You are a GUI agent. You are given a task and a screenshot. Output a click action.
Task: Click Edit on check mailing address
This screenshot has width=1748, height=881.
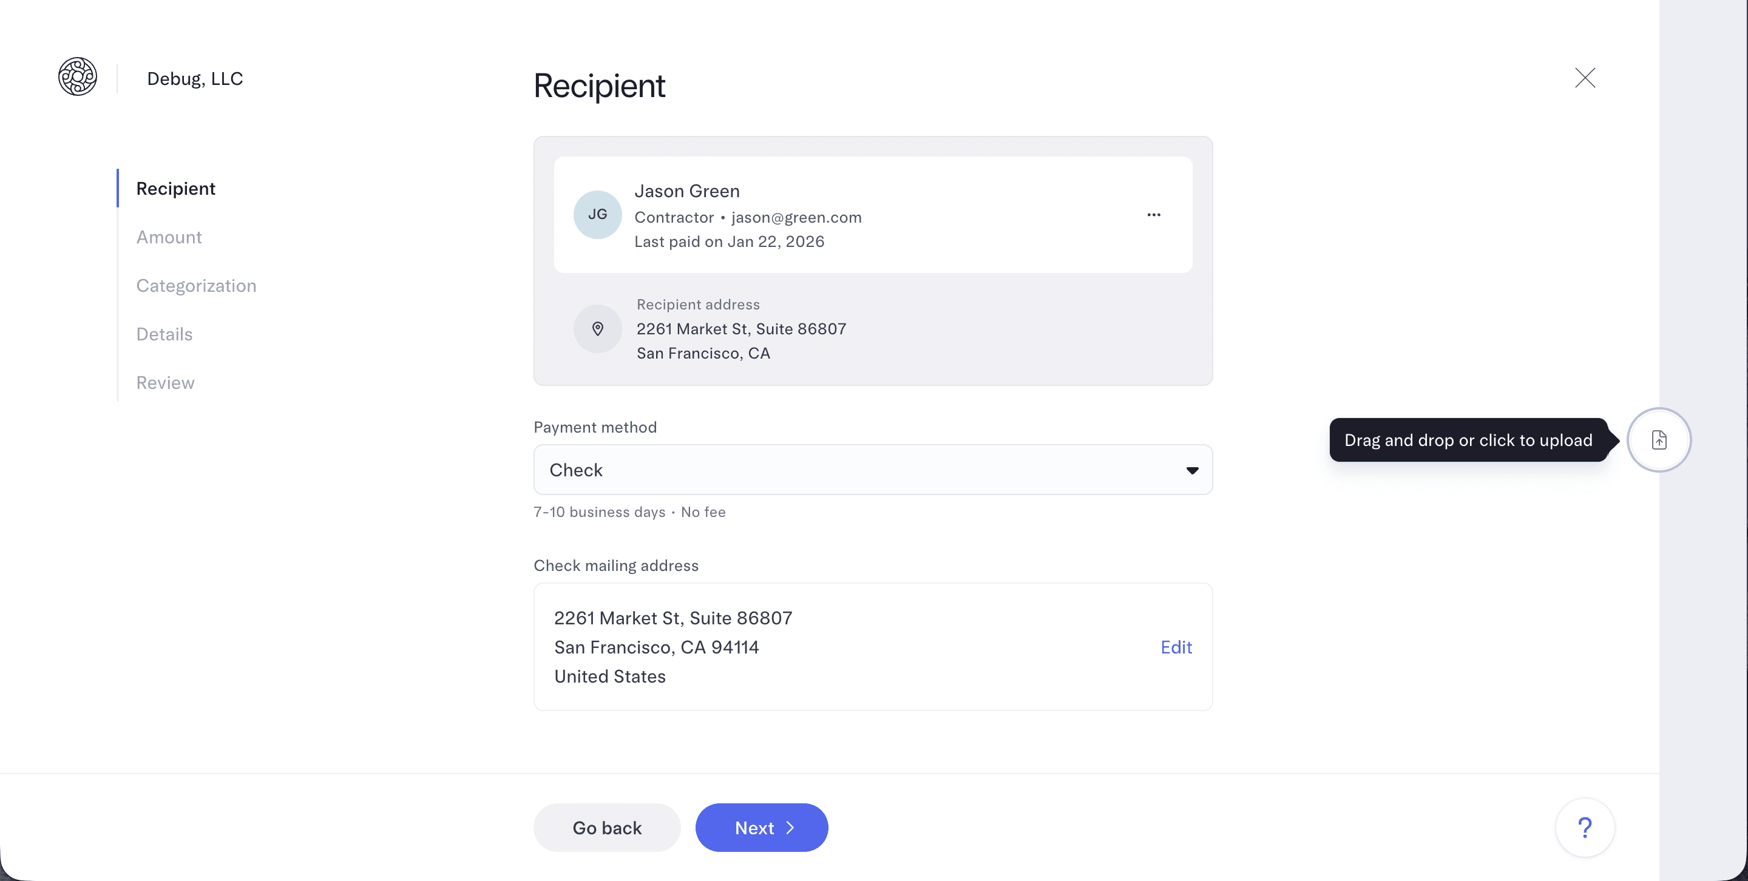pos(1175,647)
